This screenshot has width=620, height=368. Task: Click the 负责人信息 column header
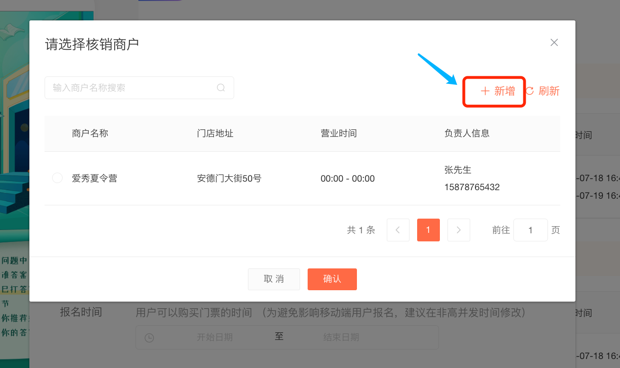(x=466, y=133)
